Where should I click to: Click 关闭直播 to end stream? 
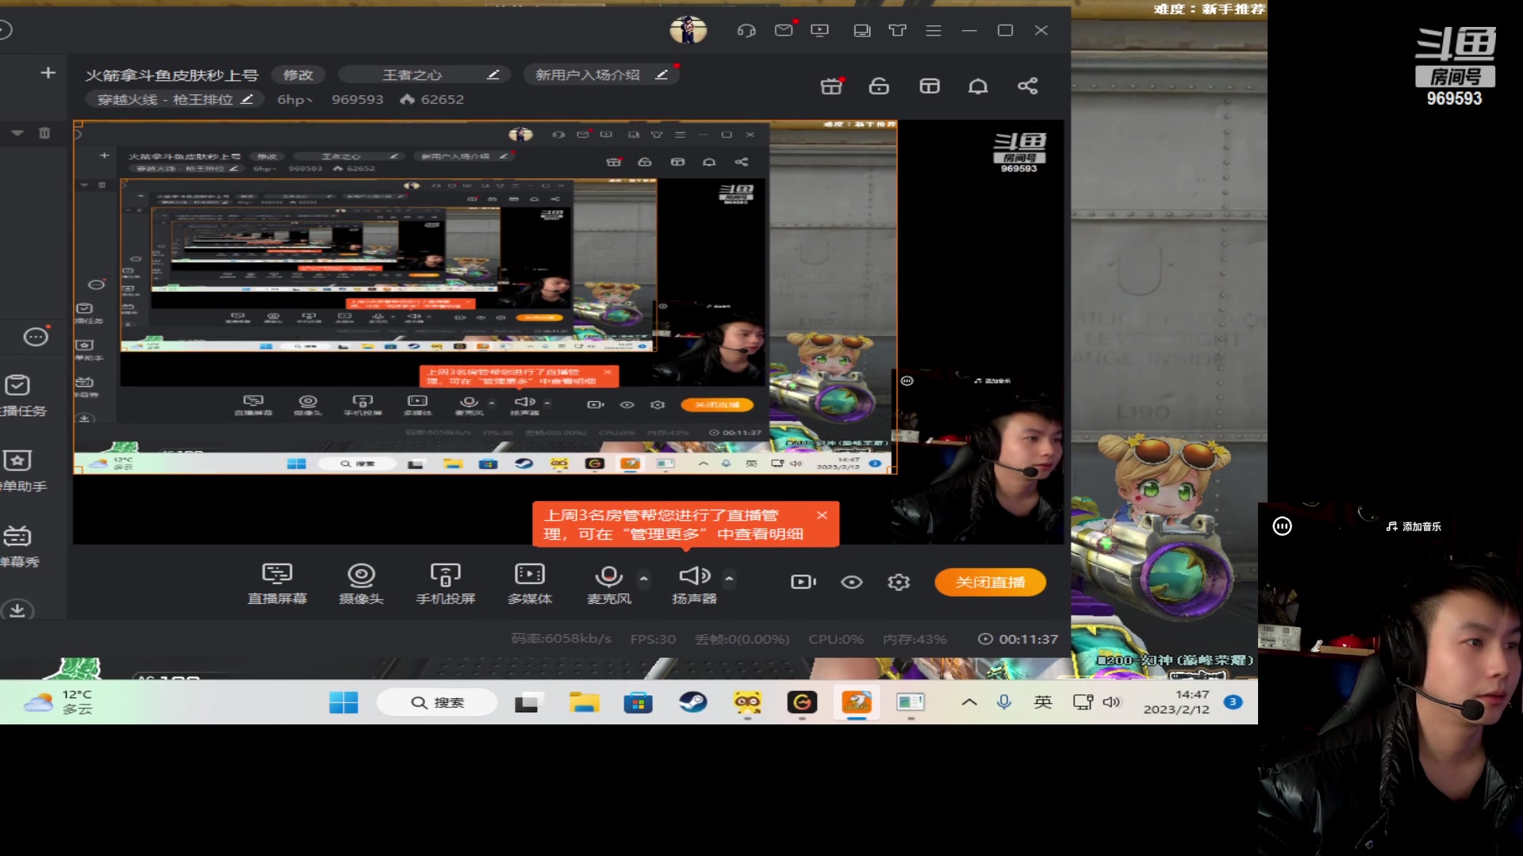(x=990, y=582)
